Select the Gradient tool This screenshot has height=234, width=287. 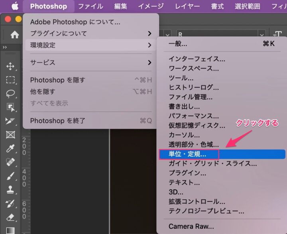click(x=10, y=230)
